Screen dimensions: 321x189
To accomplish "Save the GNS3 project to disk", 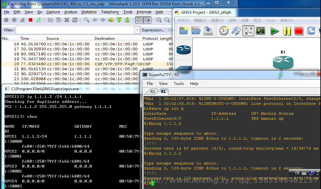I will (x=208, y=31).
